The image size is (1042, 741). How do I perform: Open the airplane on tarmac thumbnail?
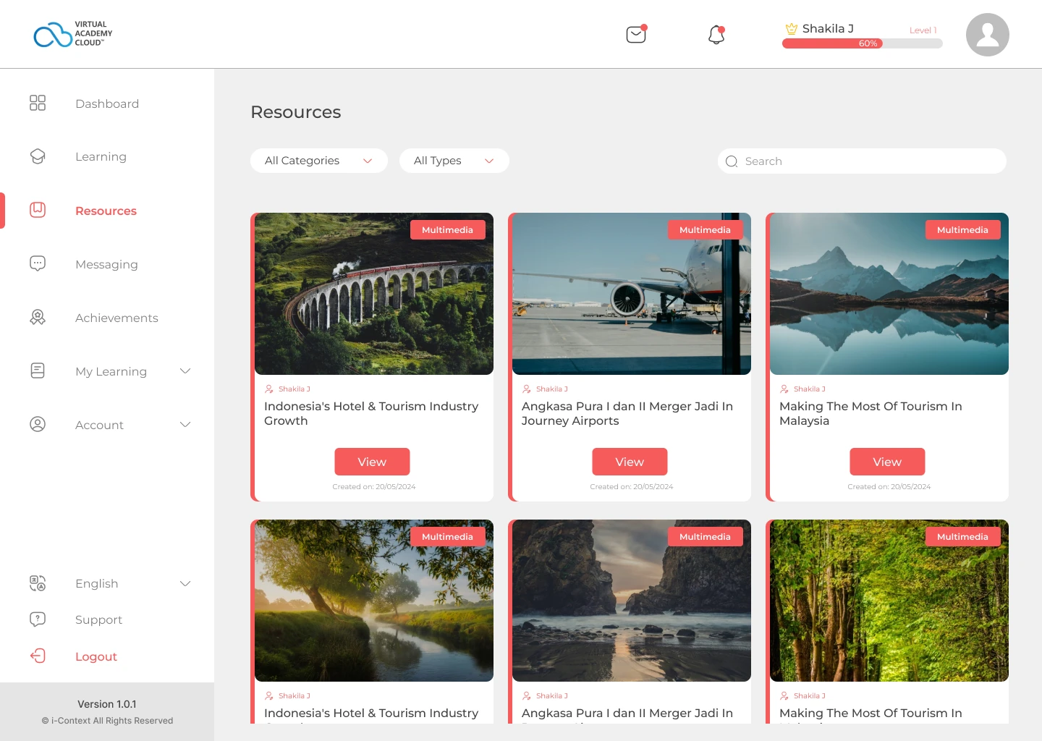click(x=632, y=294)
